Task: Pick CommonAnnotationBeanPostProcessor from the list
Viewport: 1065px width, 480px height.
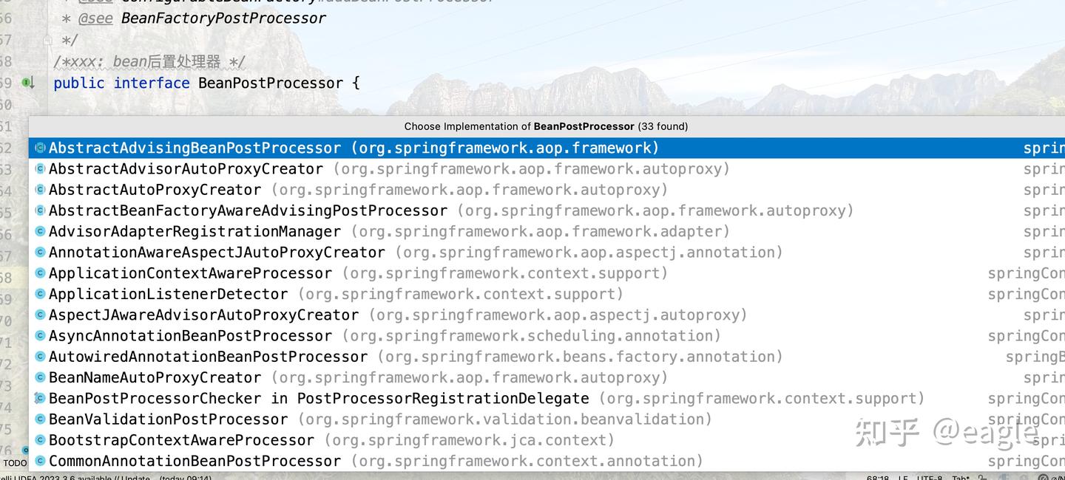Action: 547,461
